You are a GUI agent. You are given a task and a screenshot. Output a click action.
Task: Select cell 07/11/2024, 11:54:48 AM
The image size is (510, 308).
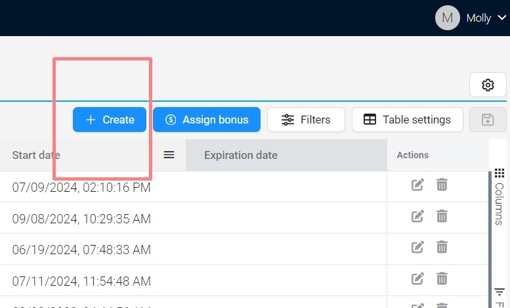coord(81,281)
